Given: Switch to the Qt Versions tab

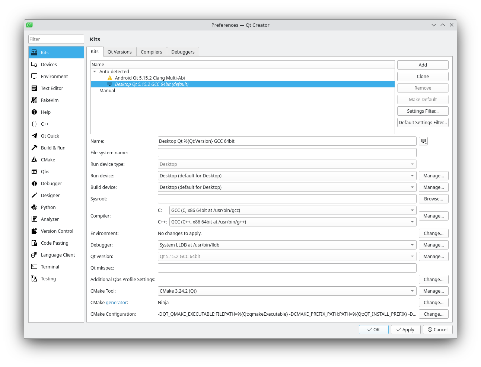Looking at the screenshot, I should point(120,52).
